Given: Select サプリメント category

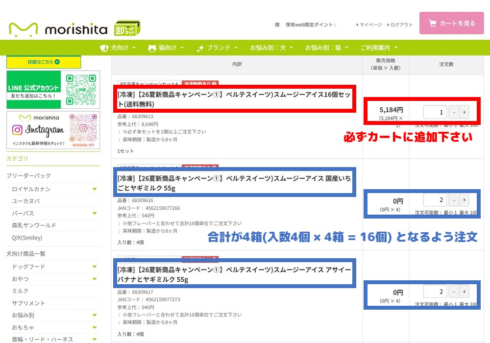Looking at the screenshot, I should click(28, 303).
